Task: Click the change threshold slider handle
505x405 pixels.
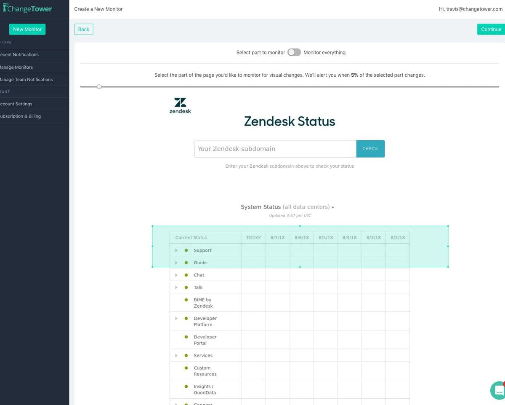Action: coord(99,86)
